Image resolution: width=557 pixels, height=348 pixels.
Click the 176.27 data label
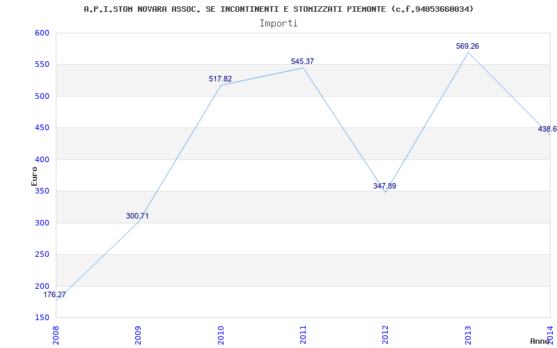55,294
